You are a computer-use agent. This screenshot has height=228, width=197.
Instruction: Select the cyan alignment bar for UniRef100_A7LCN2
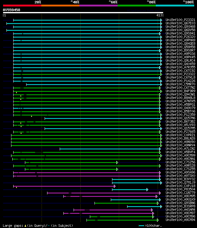coord(110,149)
